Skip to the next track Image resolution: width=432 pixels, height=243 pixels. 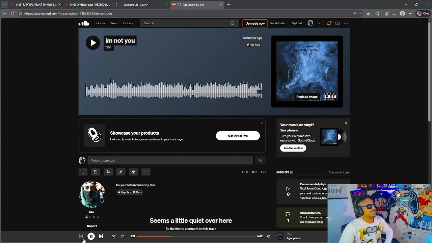click(101, 236)
